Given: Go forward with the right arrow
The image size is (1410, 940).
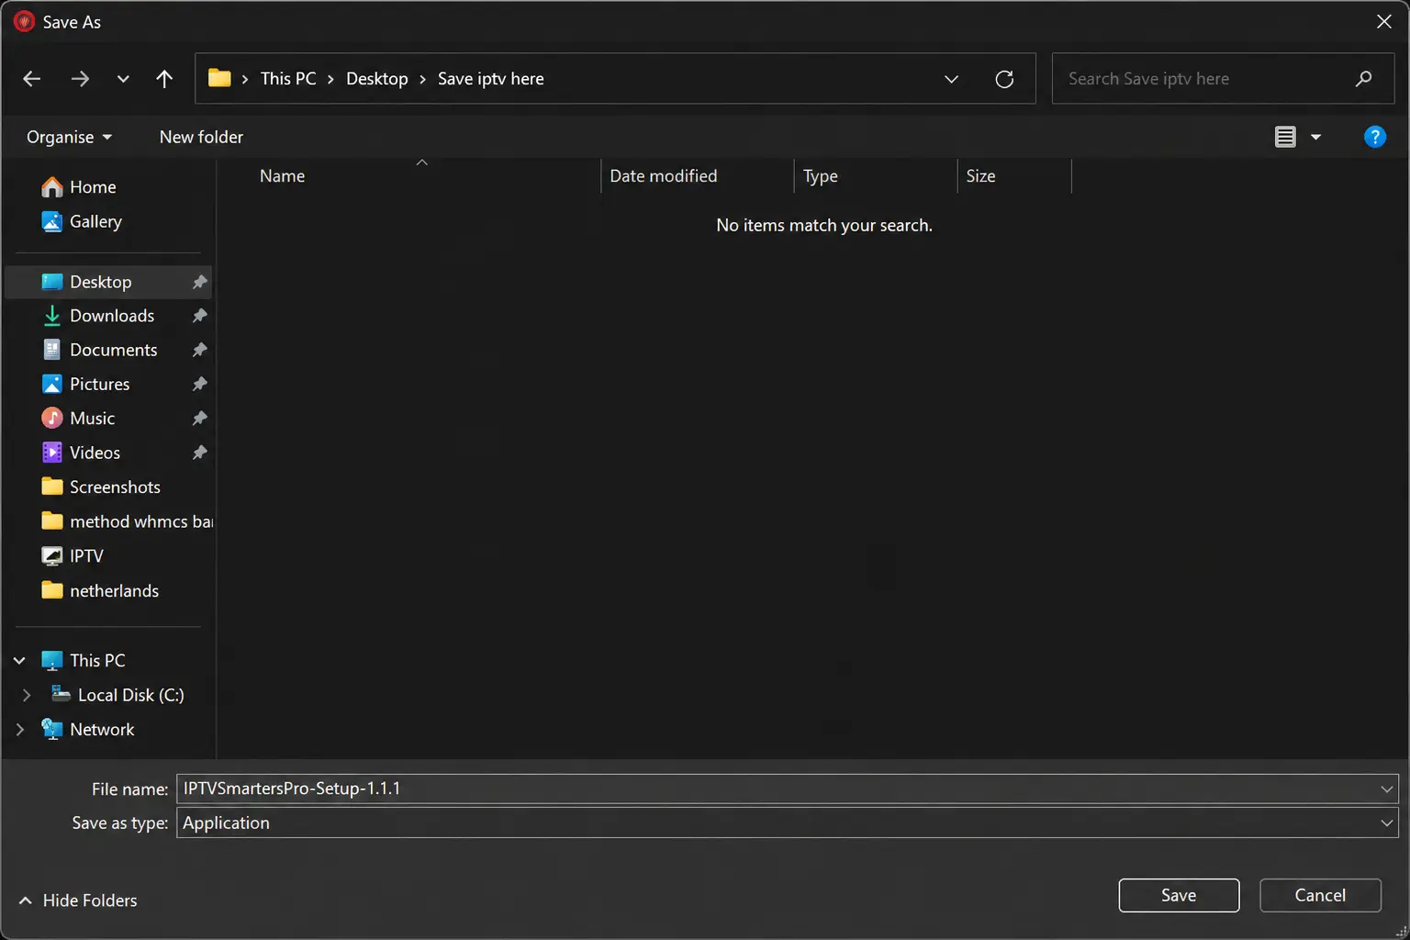Looking at the screenshot, I should tap(81, 79).
